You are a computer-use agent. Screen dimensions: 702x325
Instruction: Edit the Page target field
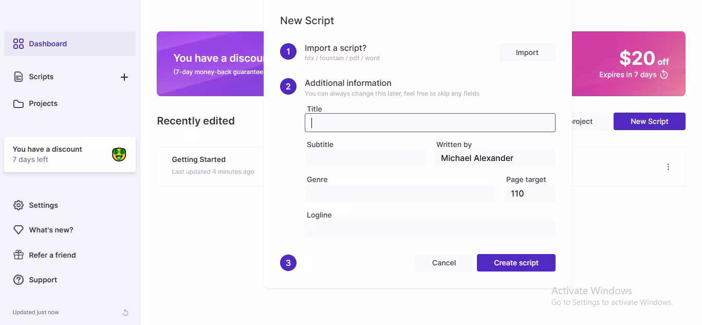[x=529, y=193]
